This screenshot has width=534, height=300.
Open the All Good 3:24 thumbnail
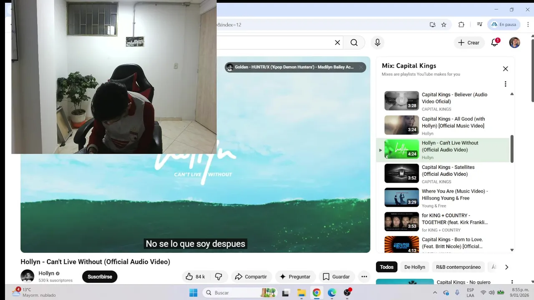pyautogui.click(x=401, y=125)
